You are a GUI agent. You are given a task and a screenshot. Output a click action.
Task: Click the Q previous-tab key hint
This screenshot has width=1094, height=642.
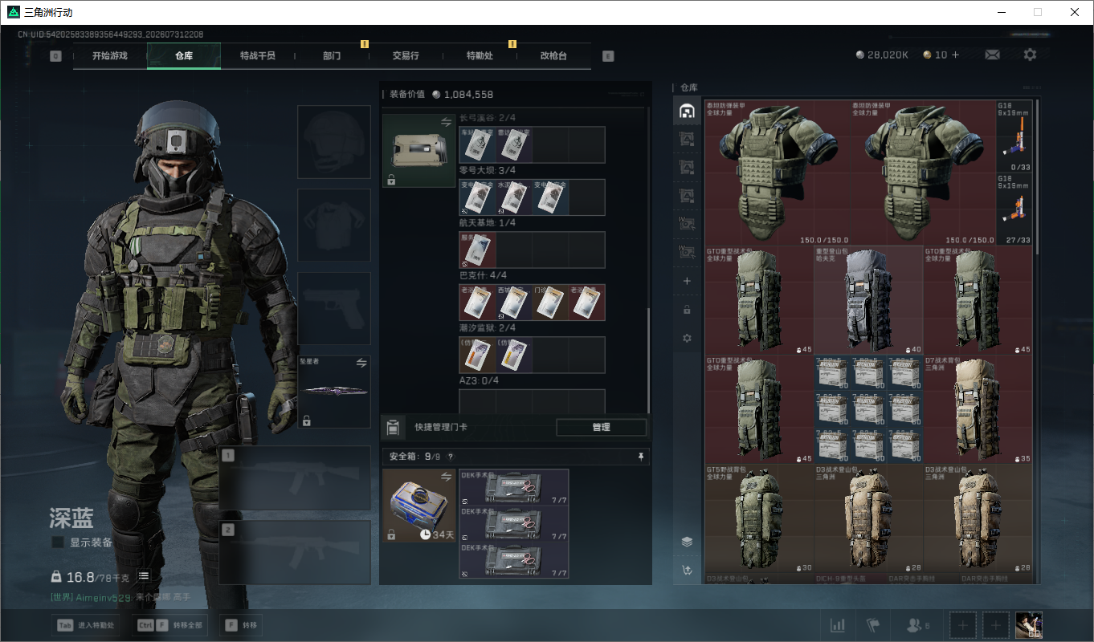(x=55, y=56)
